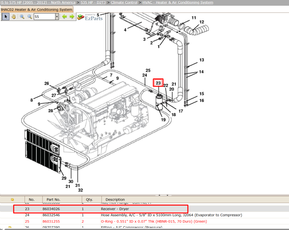Image resolution: width=289 pixels, height=230 pixels.
Task: Move the table pane splitter down arrow
Action: (167, 195)
